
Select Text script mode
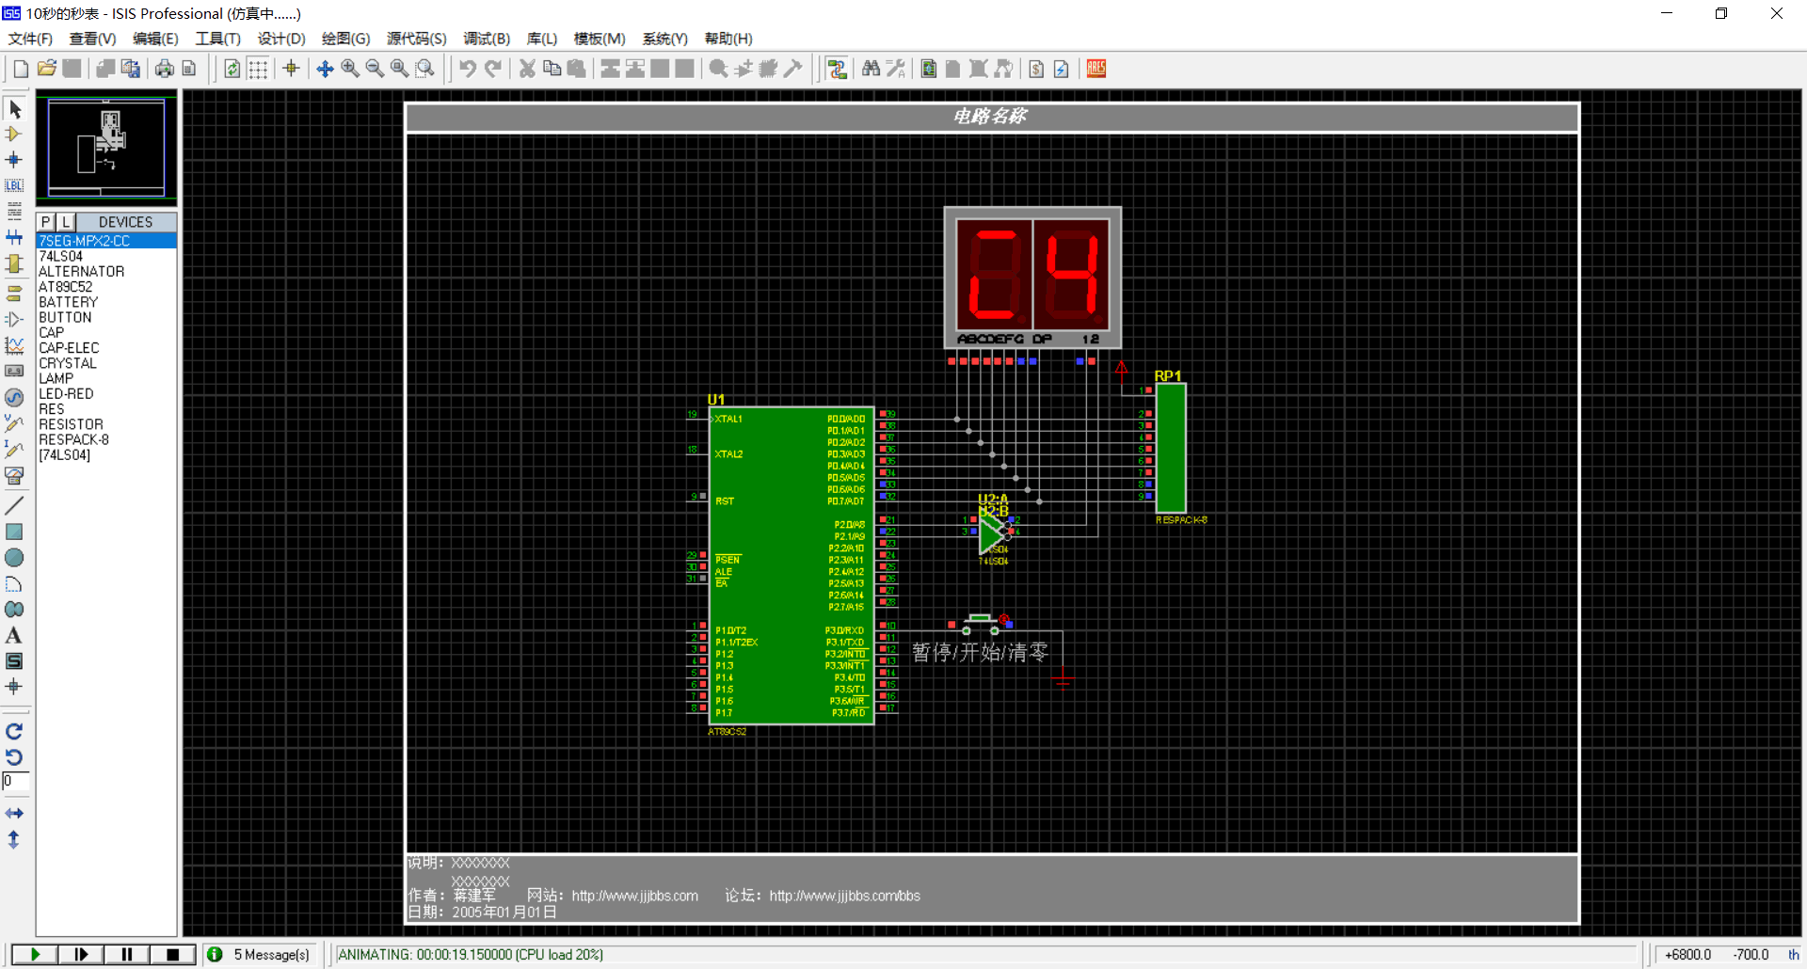point(14,211)
